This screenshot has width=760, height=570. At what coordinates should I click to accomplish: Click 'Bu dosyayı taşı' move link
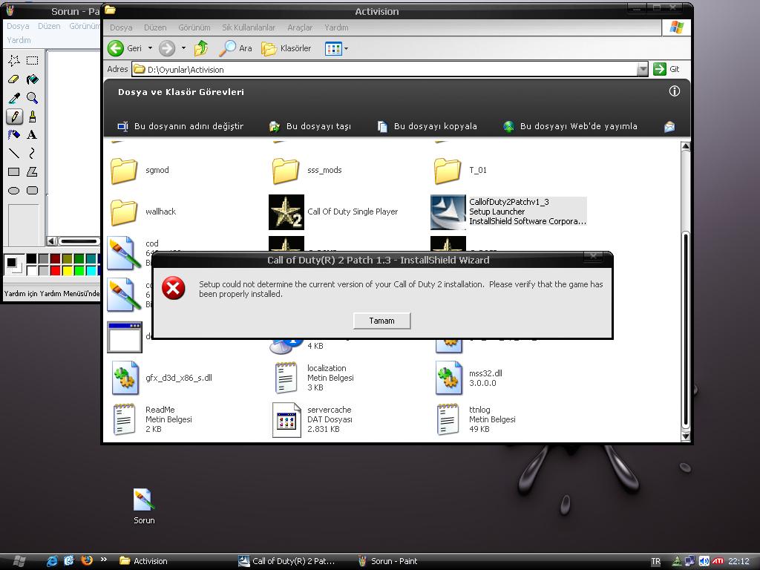coord(310,126)
